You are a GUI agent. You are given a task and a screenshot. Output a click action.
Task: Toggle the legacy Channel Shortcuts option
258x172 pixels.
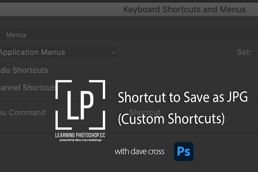click(28, 87)
